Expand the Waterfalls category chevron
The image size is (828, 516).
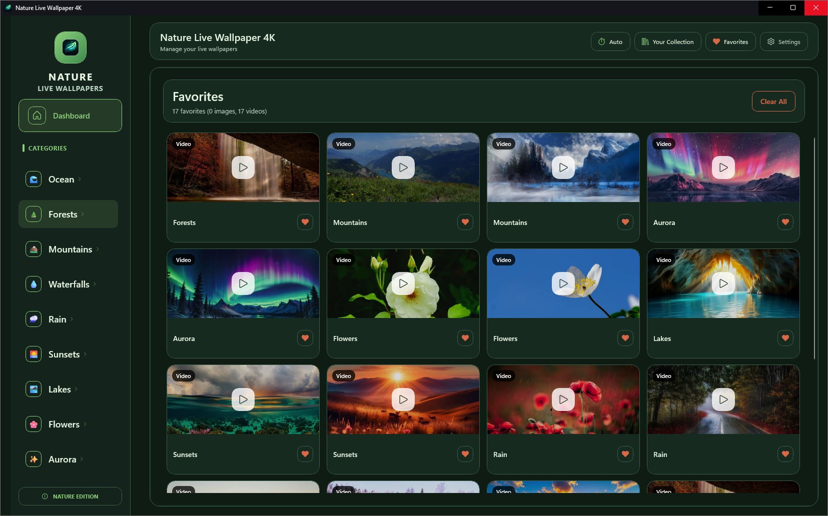click(95, 284)
